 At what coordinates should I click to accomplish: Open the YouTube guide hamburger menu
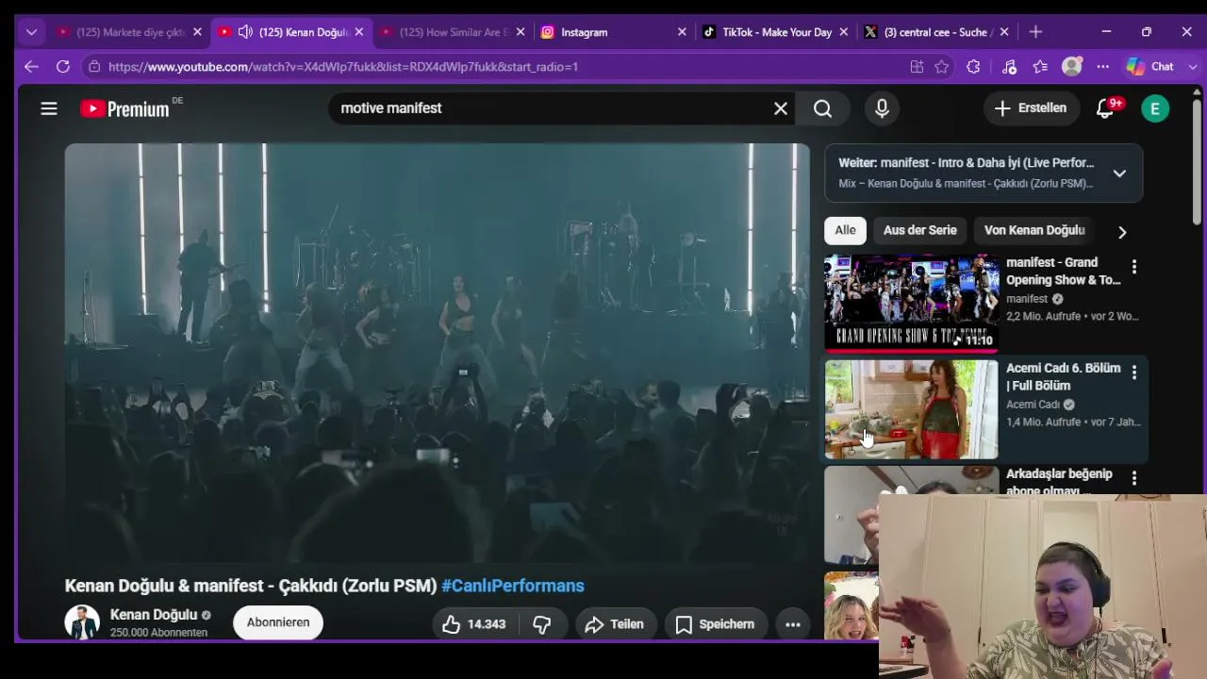coord(49,108)
